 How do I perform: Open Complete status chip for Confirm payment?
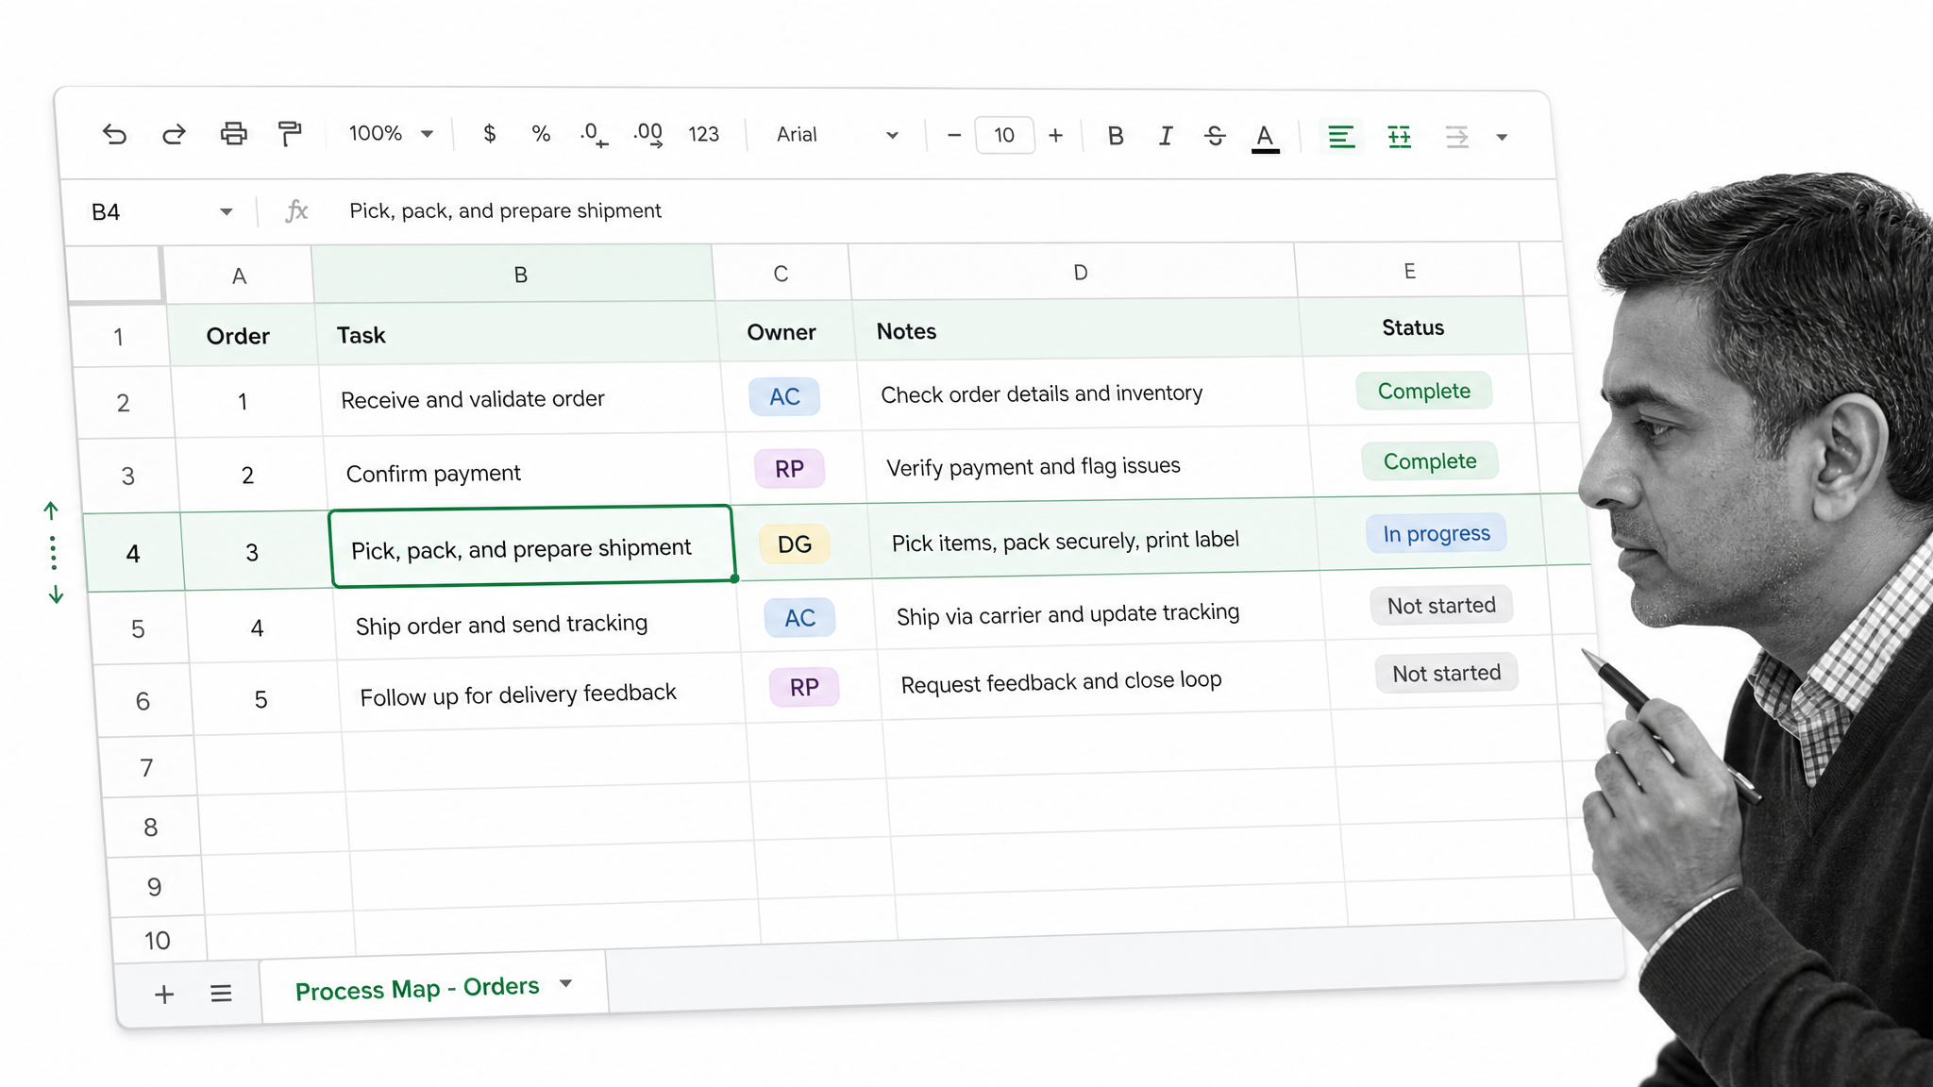pos(1430,461)
